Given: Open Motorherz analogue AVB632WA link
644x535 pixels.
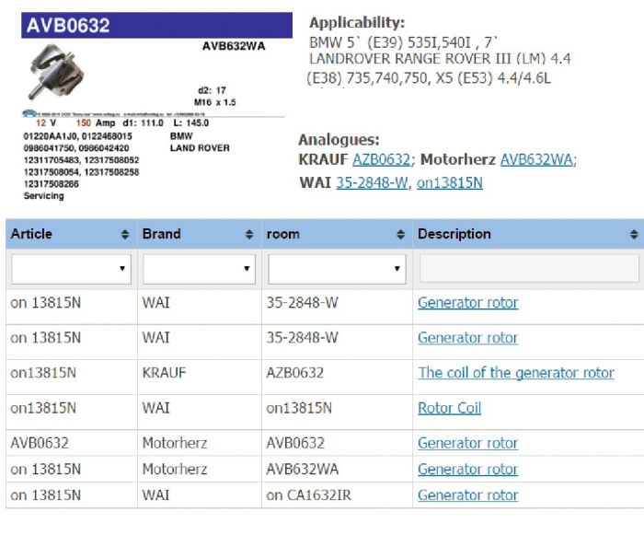Looking at the screenshot, I should click(536, 159).
